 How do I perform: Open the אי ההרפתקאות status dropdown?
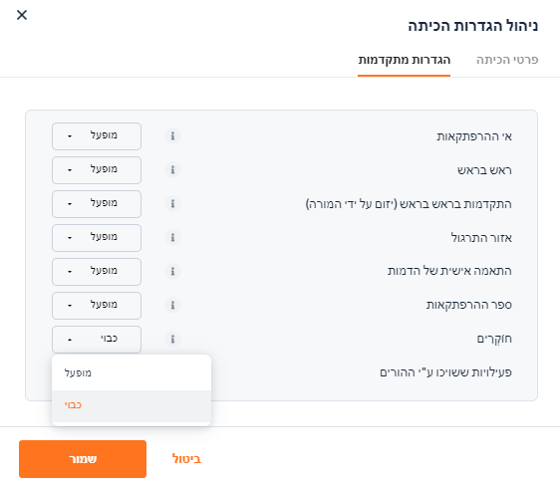point(97,136)
